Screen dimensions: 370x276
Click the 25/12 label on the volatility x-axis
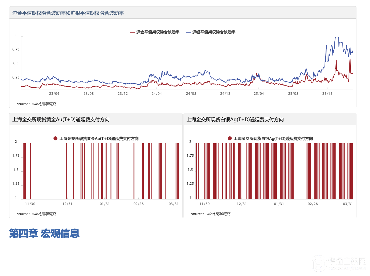coord(327,94)
